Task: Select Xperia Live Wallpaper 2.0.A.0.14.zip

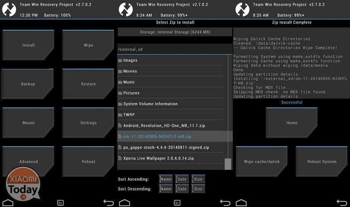Action: pos(171,158)
